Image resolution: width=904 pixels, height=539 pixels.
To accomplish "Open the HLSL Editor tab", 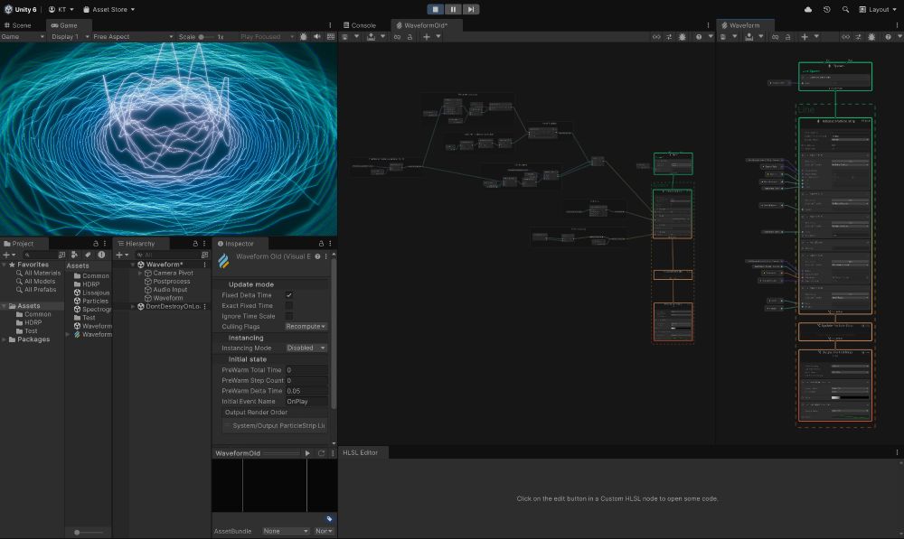I will click(x=361, y=452).
